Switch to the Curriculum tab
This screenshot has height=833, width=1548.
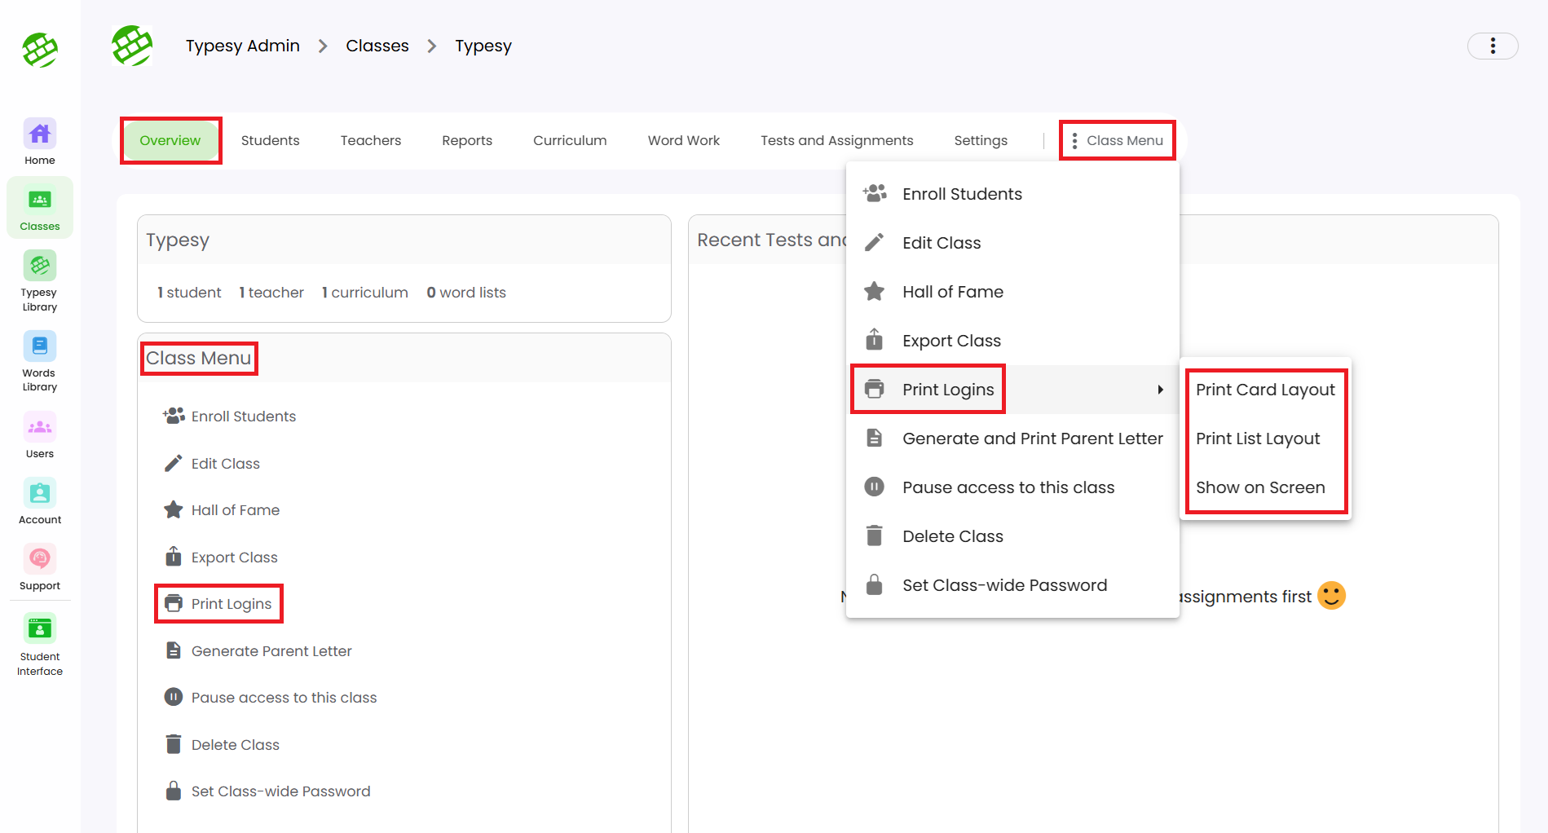[569, 140]
